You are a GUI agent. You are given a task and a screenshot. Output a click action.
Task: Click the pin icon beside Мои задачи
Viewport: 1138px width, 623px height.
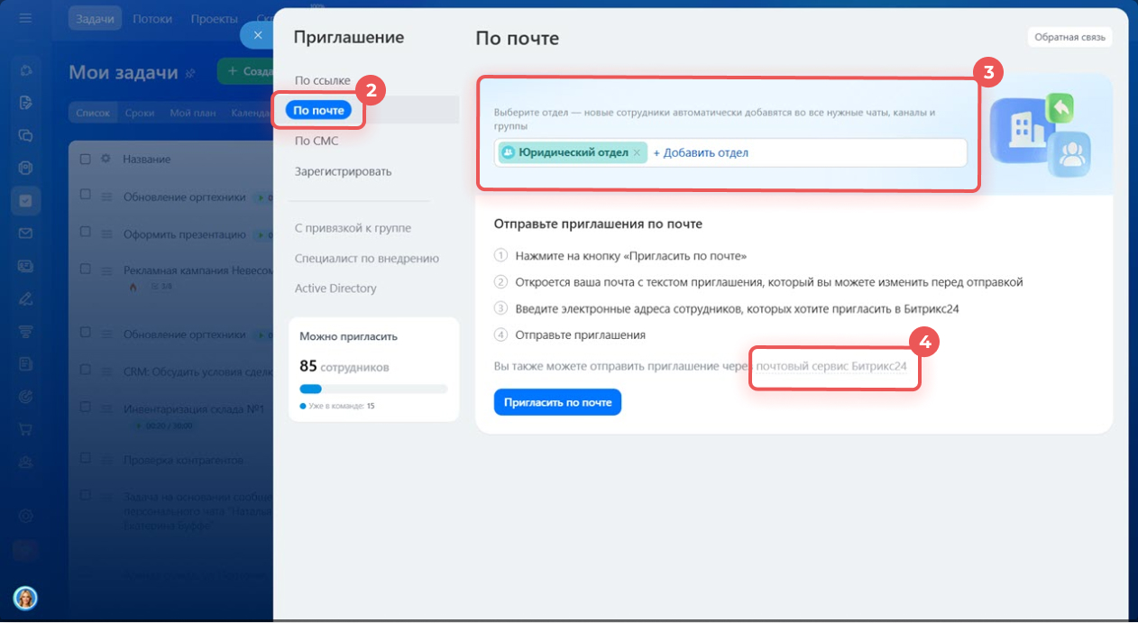(x=190, y=72)
